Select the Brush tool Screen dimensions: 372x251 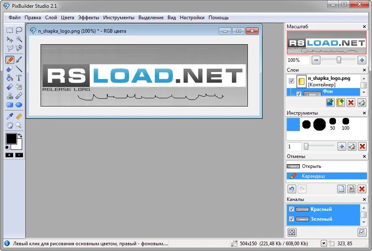click(x=19, y=60)
